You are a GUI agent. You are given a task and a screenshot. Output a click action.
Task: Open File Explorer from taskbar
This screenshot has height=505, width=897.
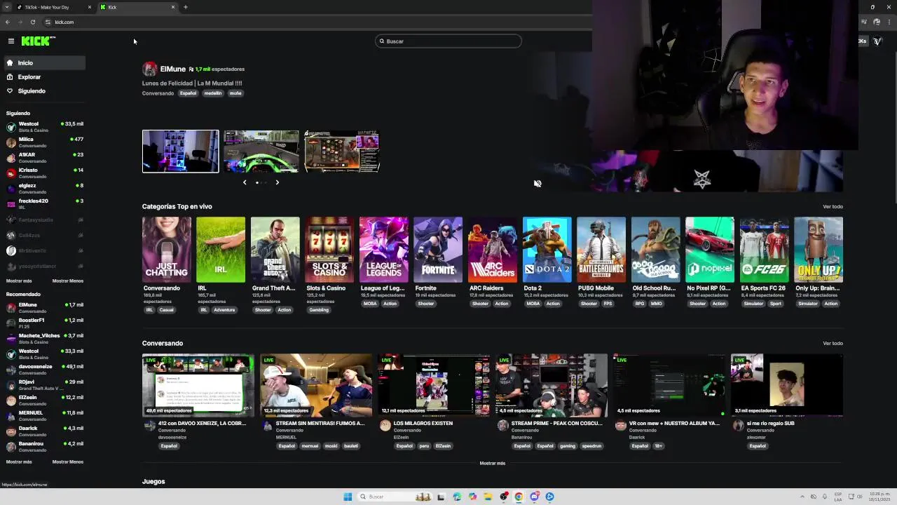tap(488, 497)
